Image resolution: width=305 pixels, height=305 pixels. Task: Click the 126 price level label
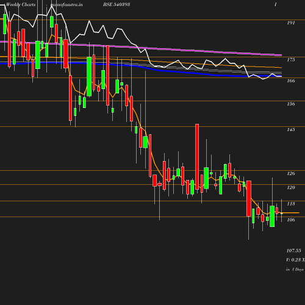coord(291,173)
